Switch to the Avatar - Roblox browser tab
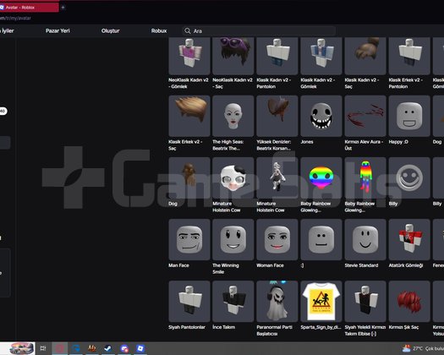The image size is (444, 355). click(x=29, y=8)
